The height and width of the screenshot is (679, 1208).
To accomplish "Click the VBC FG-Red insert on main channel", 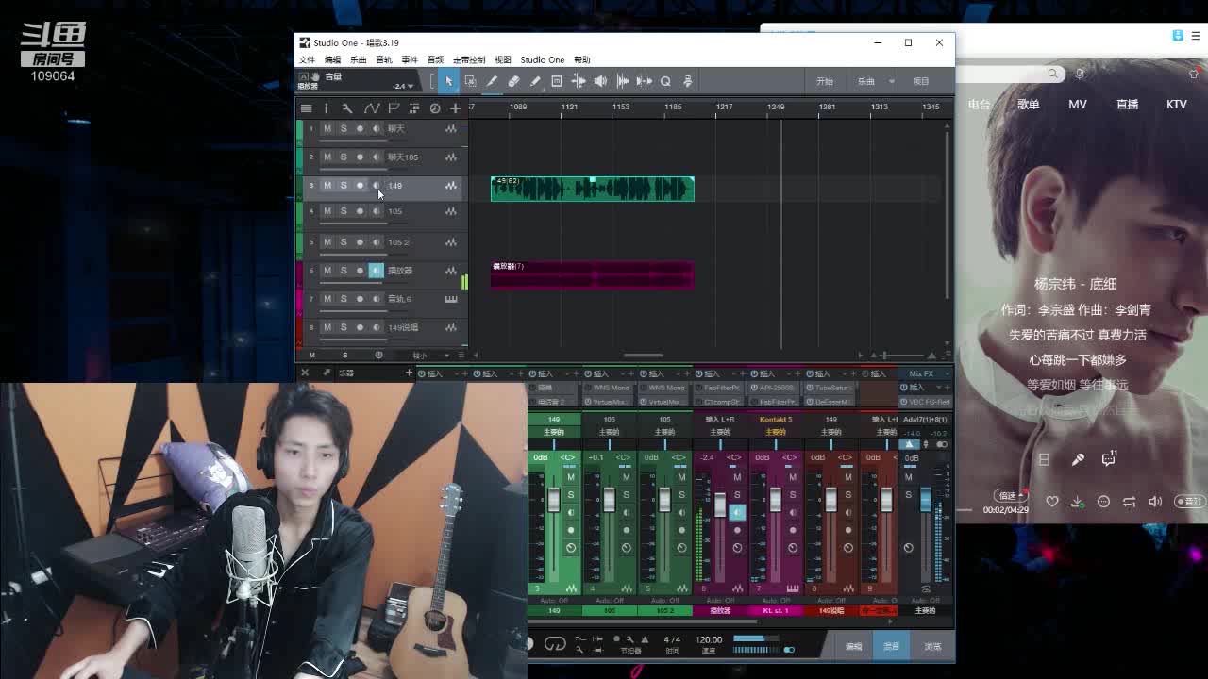I will pyautogui.click(x=925, y=402).
